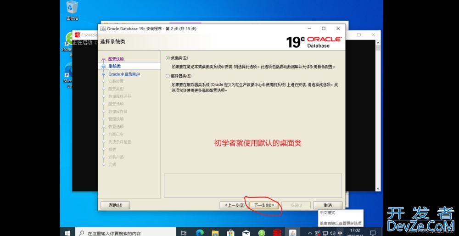This screenshot has height=236, width=459.
Task: Click the 配置类型 step in sidebar
Action: 116,89
